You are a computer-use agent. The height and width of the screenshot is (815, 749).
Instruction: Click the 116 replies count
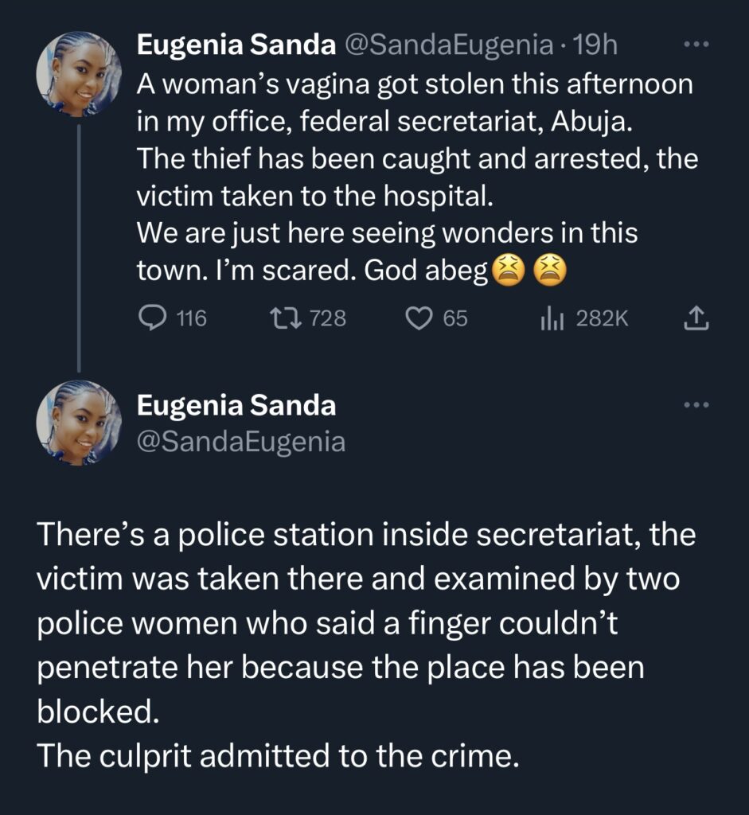pyautogui.click(x=191, y=319)
